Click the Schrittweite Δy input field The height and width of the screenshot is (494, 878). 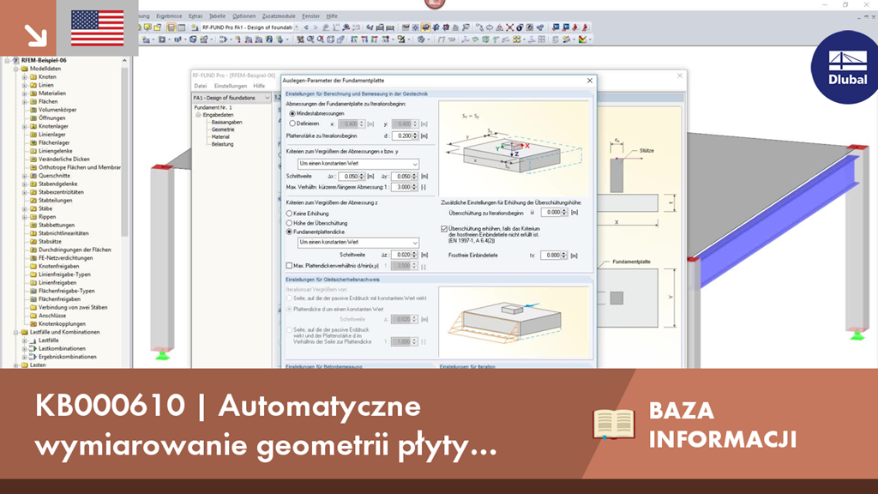point(401,177)
